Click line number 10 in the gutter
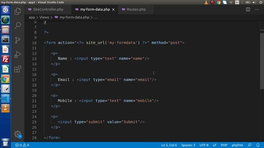 click(34, 43)
